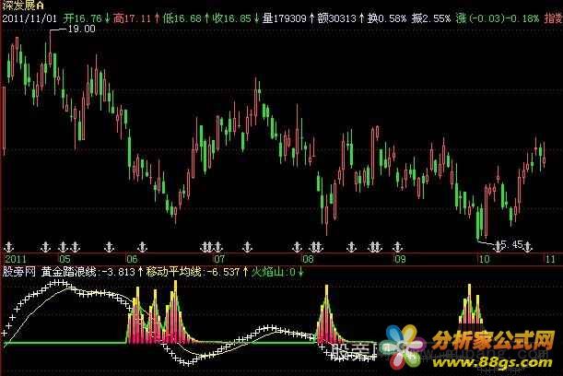Click the anchor marker above the 2011 label
The image size is (563, 376).
click(x=8, y=247)
